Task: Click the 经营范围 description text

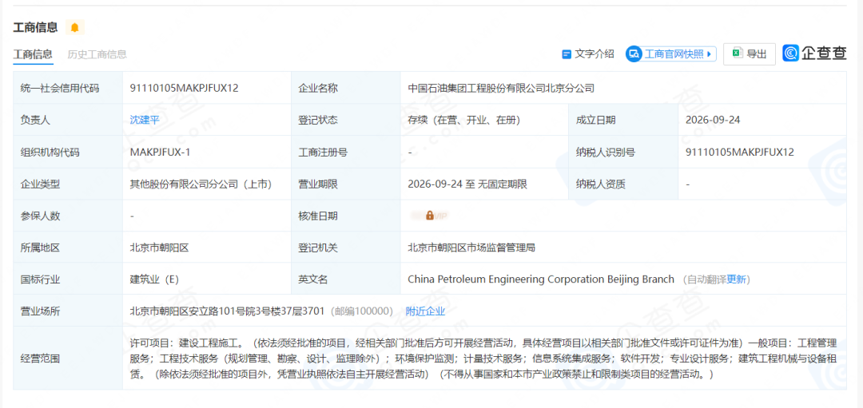Action: click(x=483, y=358)
